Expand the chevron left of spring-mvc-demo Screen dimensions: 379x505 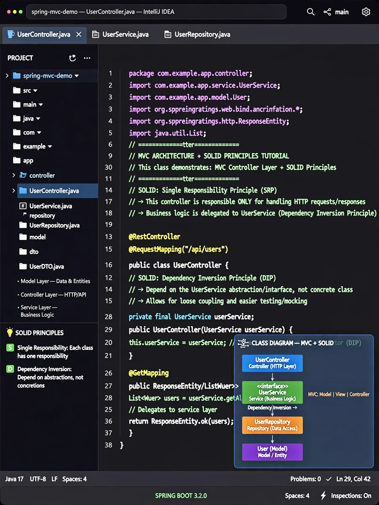click(x=7, y=76)
